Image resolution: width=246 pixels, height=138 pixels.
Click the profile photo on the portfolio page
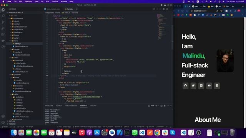coord(225,61)
